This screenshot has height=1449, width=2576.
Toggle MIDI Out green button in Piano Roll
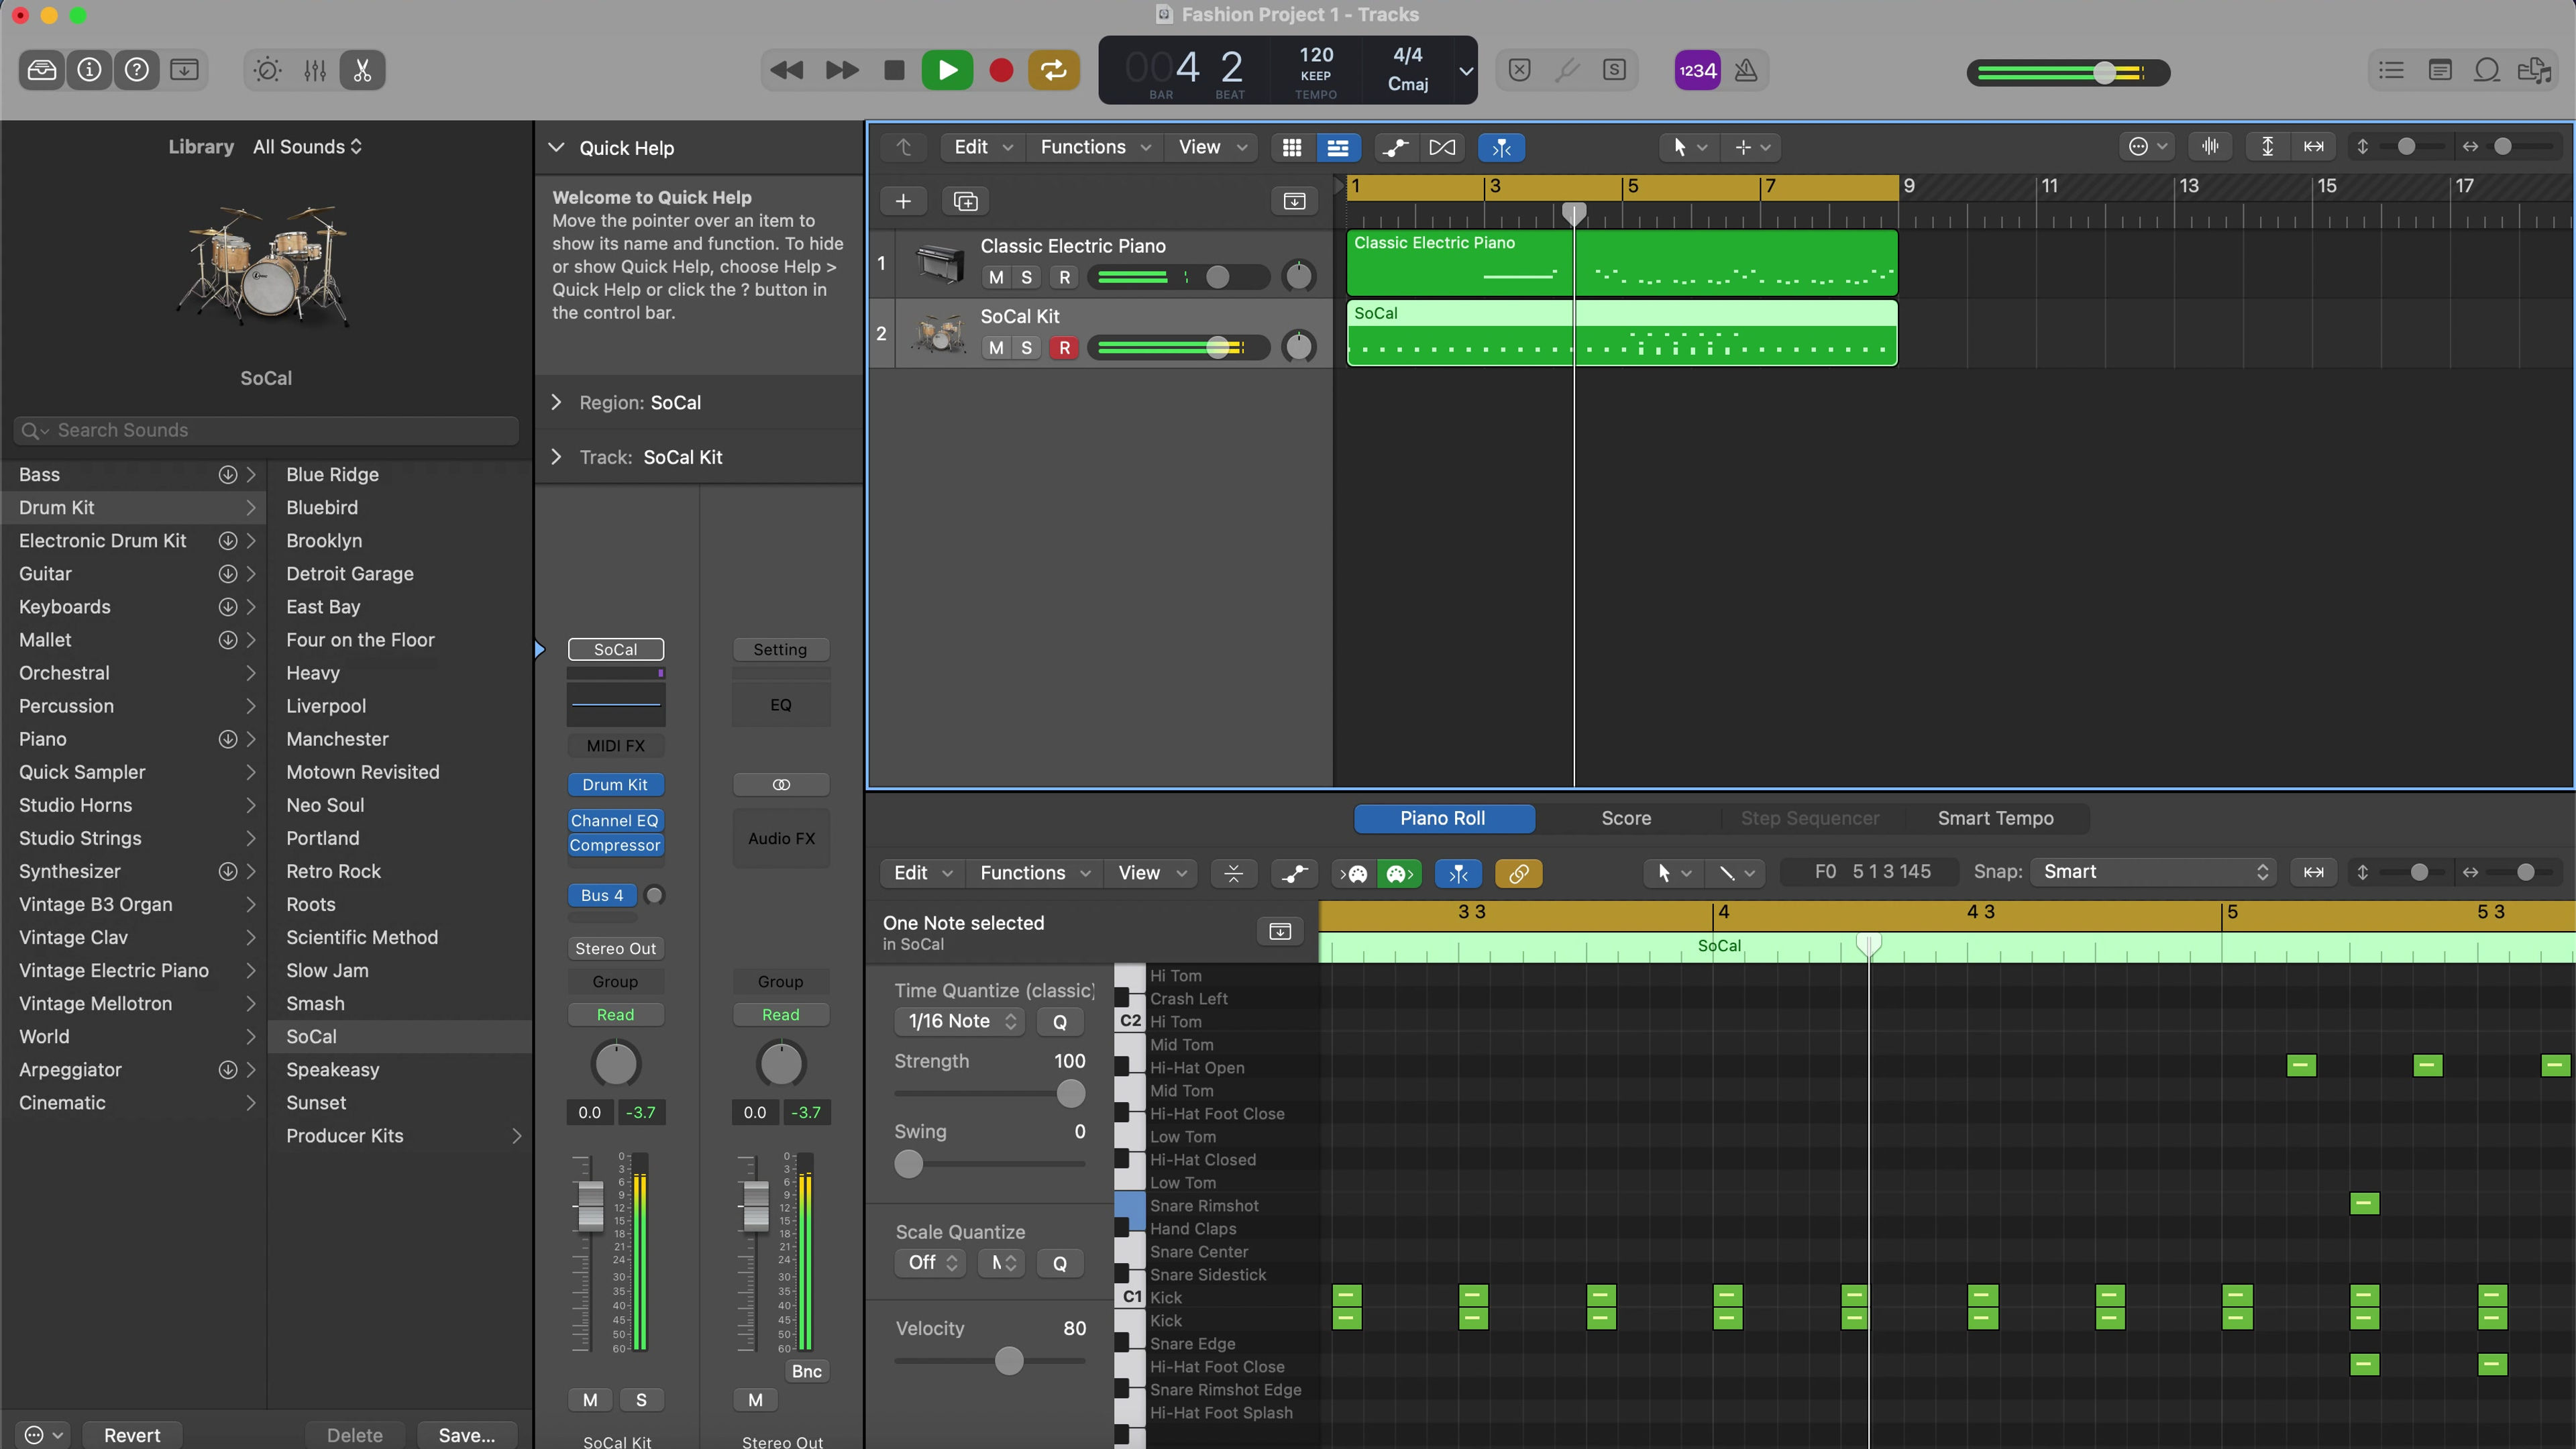(1399, 873)
